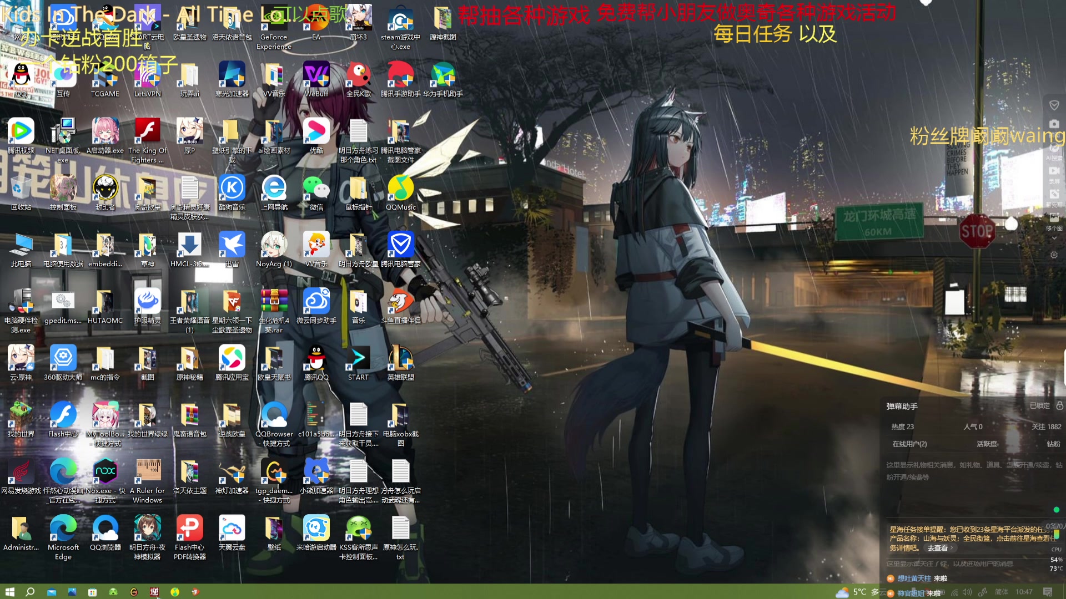
Task: Click the volume speaker tray icon
Action: 967,592
